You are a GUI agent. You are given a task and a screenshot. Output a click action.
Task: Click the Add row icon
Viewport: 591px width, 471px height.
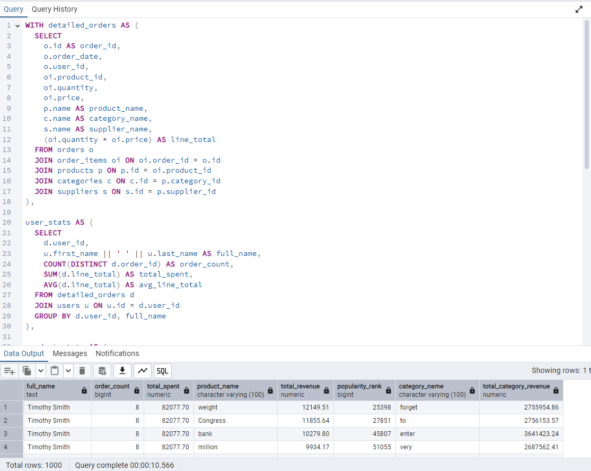[x=10, y=371]
